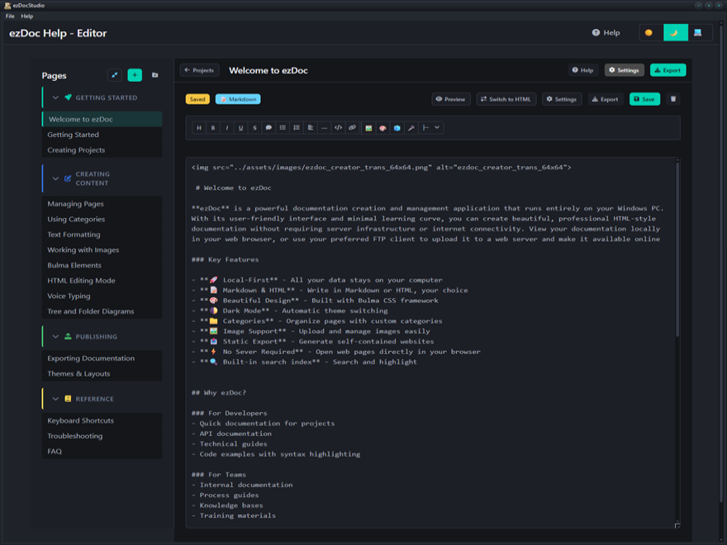Open the Help menu in menu bar
Viewport: 727px width, 545px height.
pyautogui.click(x=27, y=16)
